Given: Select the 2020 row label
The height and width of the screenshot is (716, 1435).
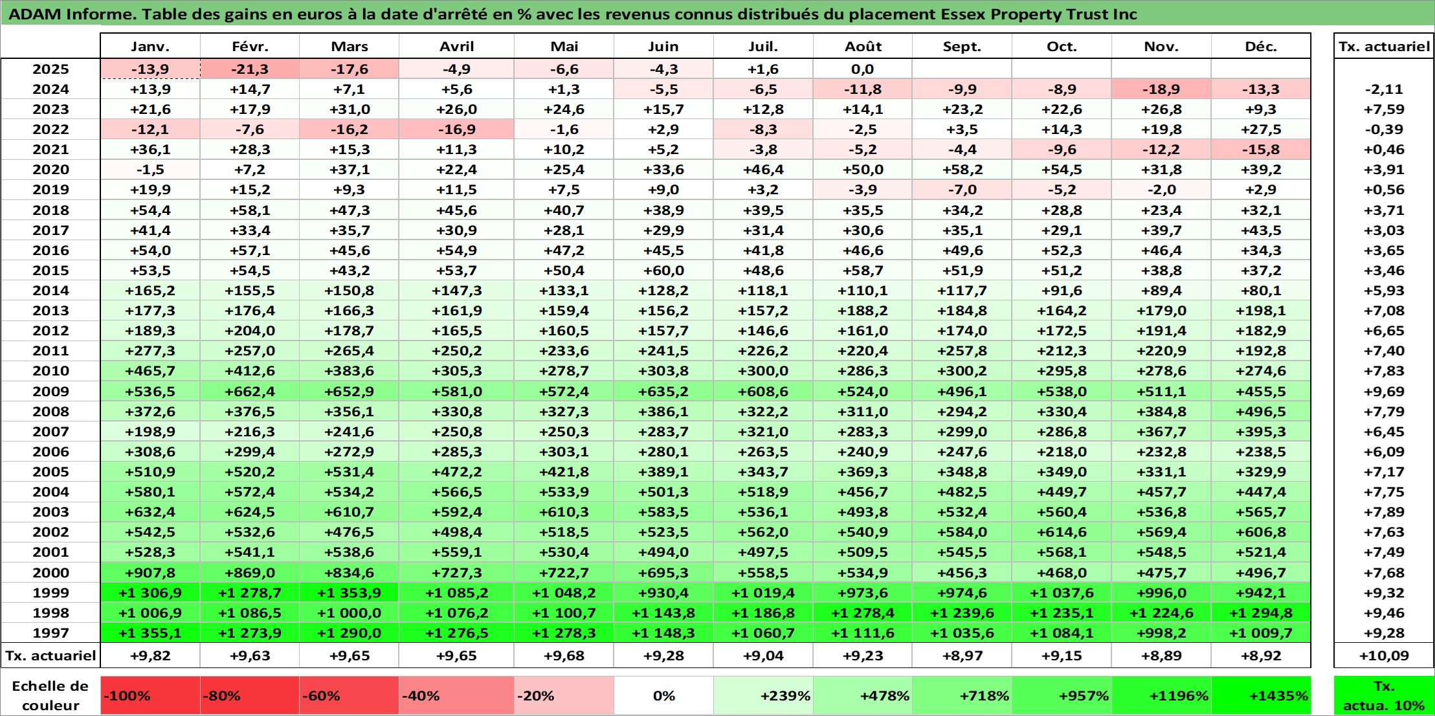Looking at the screenshot, I should click(50, 170).
